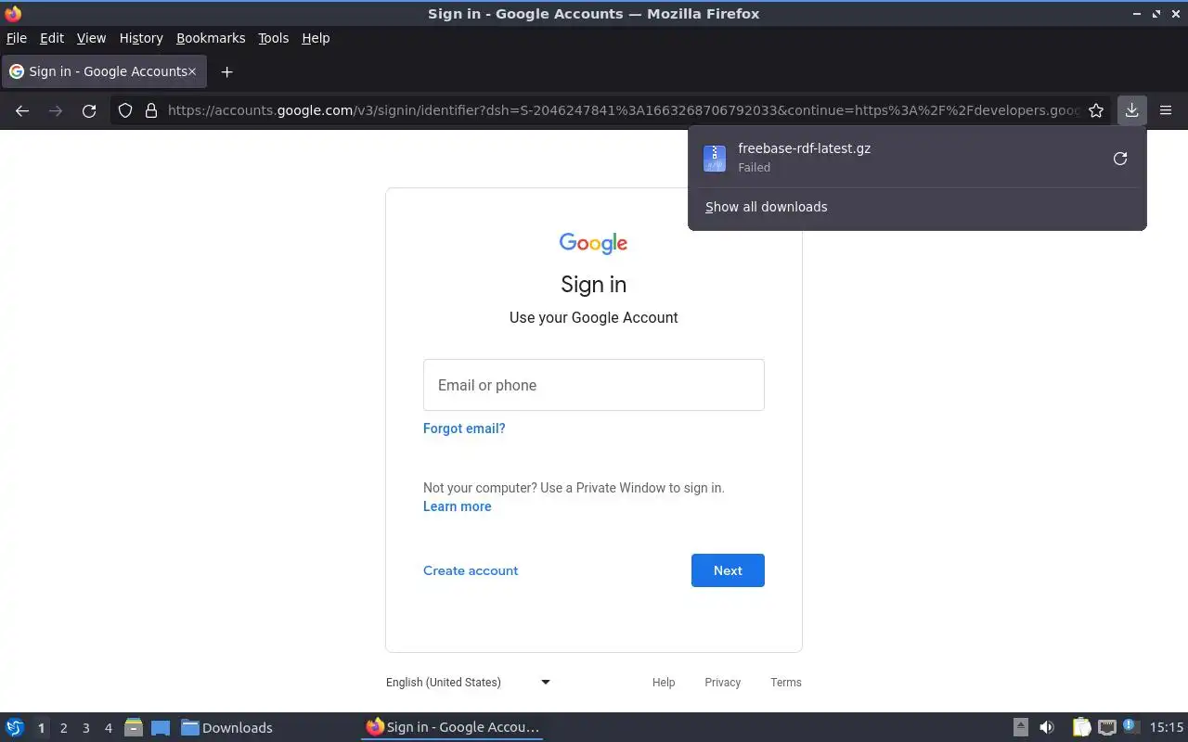
Task: Click the browser back arrow
Action: tap(22, 110)
